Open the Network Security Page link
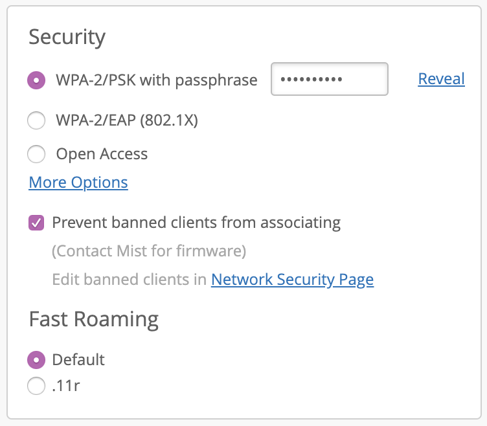The image size is (487, 426). (292, 280)
